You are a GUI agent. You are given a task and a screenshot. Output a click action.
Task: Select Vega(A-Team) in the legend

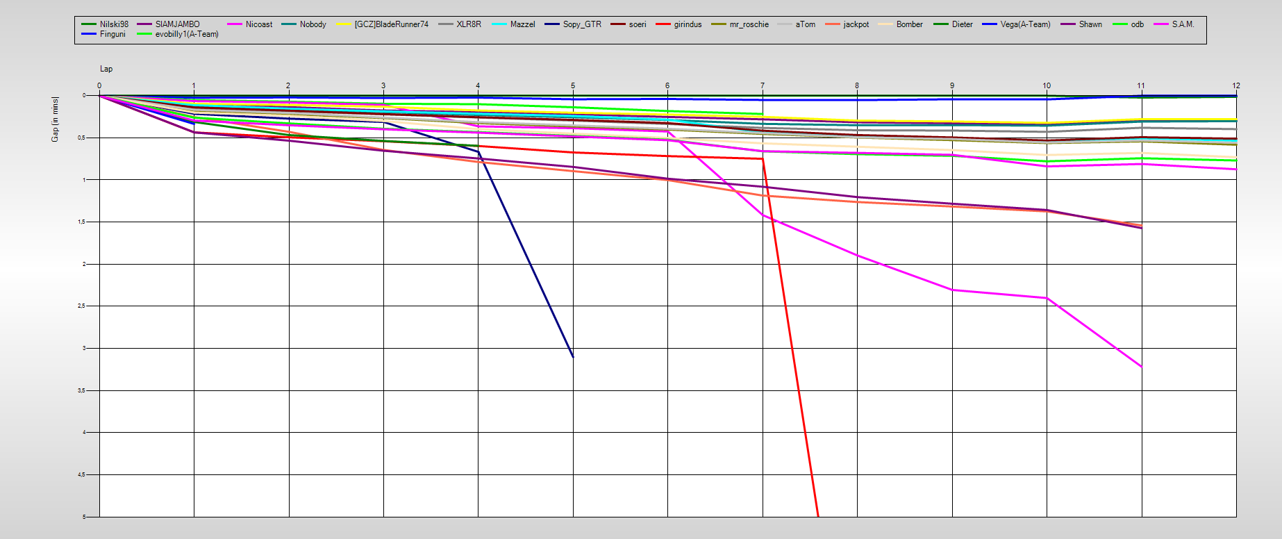(1025, 24)
